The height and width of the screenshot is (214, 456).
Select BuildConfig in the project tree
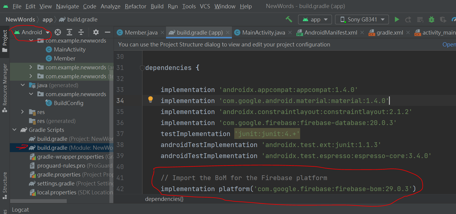(x=69, y=103)
